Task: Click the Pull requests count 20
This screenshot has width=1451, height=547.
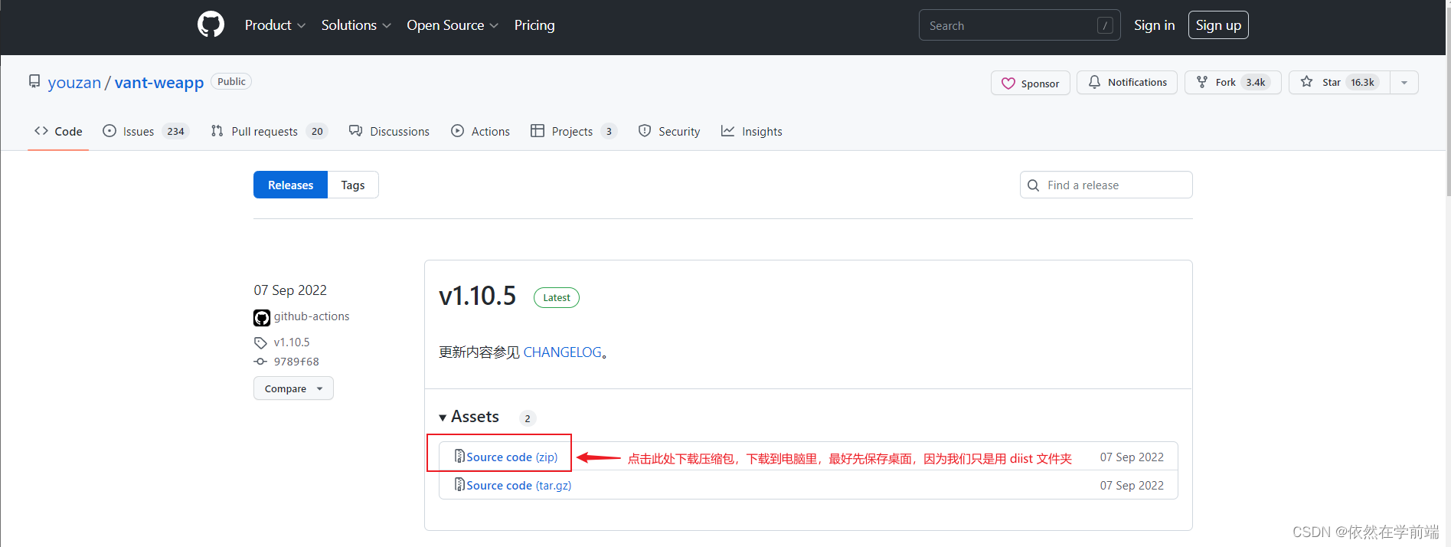Action: pyautogui.click(x=317, y=132)
